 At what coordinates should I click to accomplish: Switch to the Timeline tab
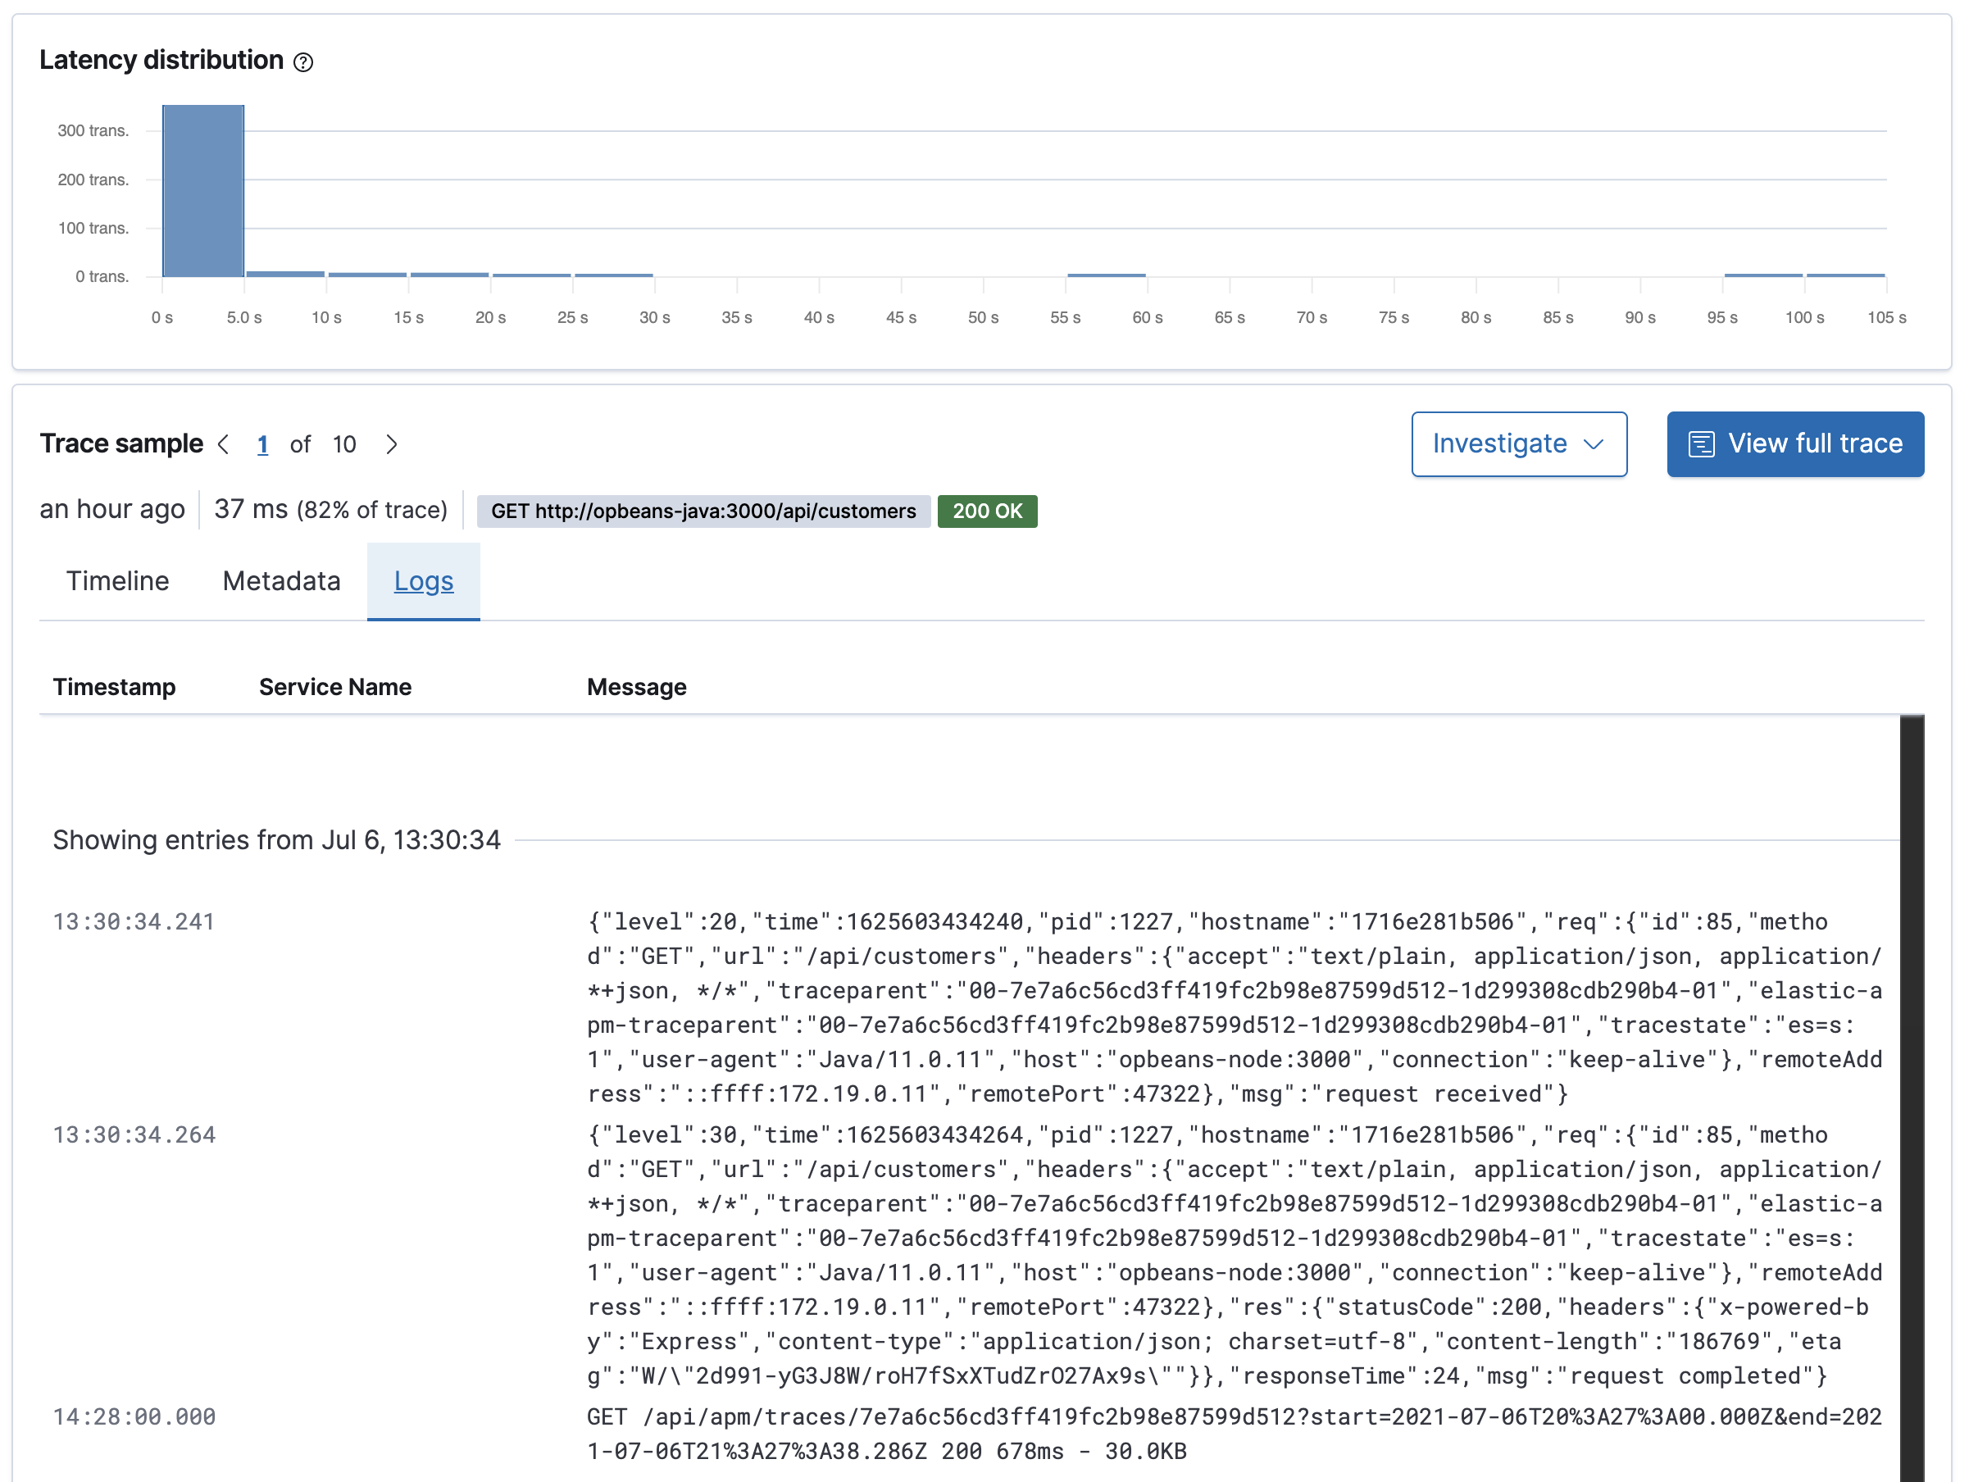[117, 581]
